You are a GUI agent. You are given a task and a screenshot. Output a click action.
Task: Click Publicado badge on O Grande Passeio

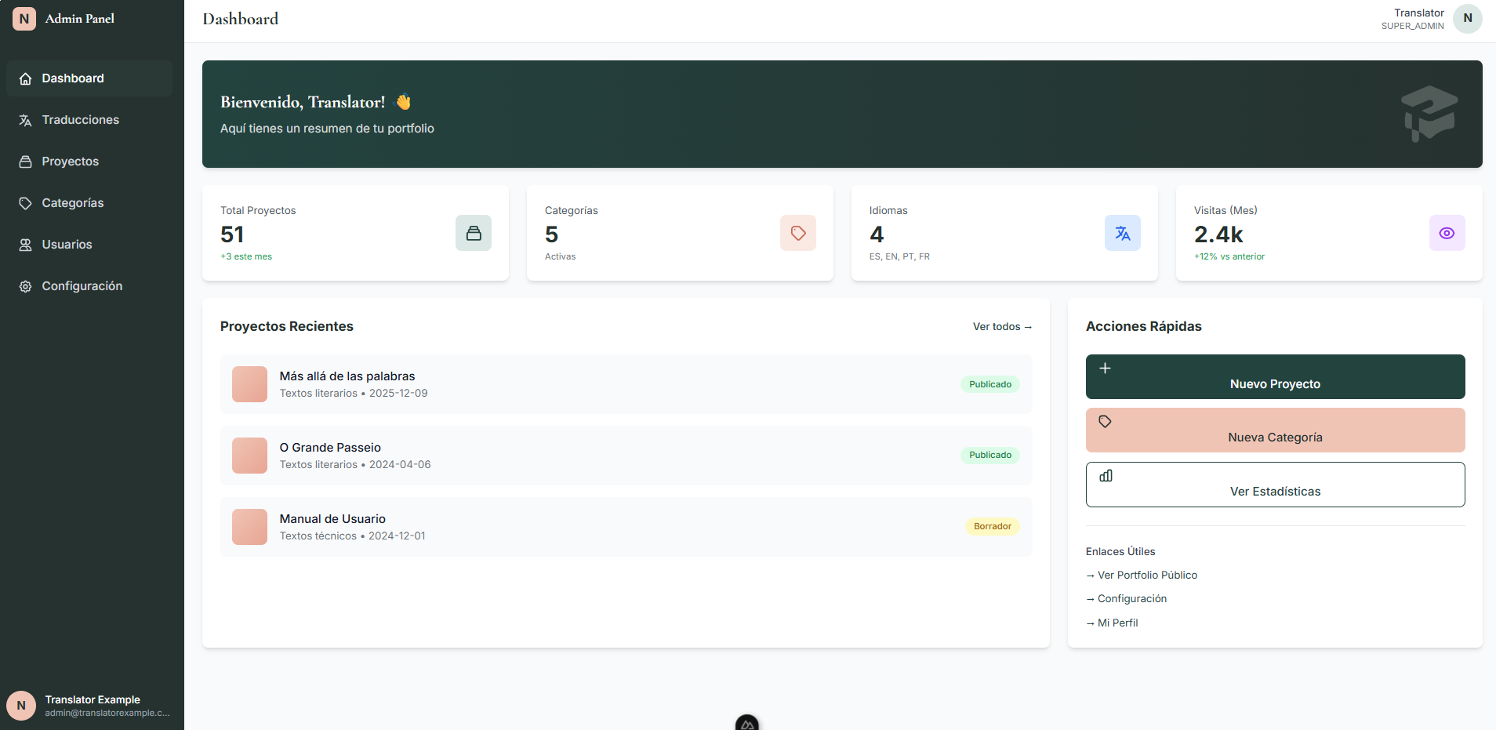click(990, 455)
